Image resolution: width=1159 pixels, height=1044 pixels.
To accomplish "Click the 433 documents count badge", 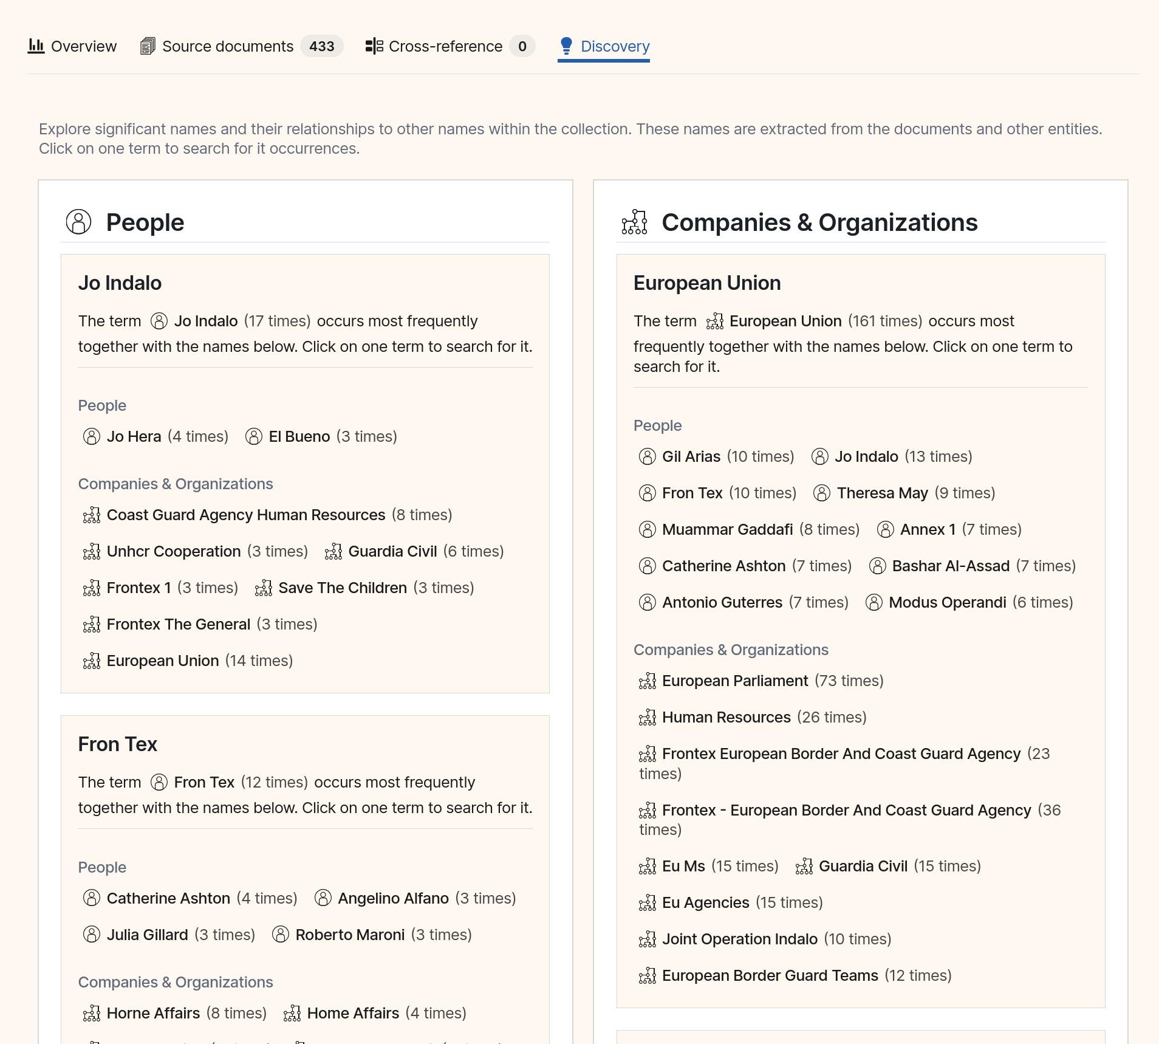I will click(322, 46).
